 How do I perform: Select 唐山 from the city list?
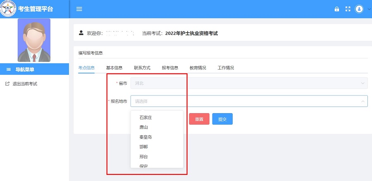pos(144,128)
